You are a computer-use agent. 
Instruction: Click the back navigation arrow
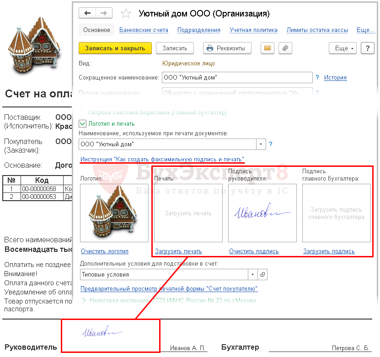coord(87,13)
